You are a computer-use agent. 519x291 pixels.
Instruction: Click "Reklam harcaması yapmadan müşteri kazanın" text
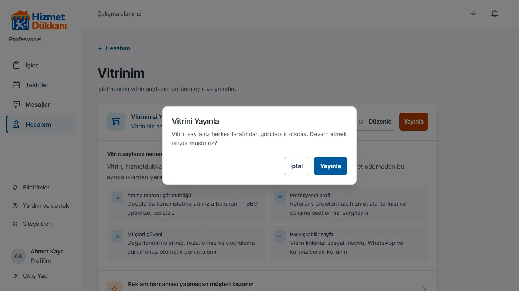click(x=191, y=284)
